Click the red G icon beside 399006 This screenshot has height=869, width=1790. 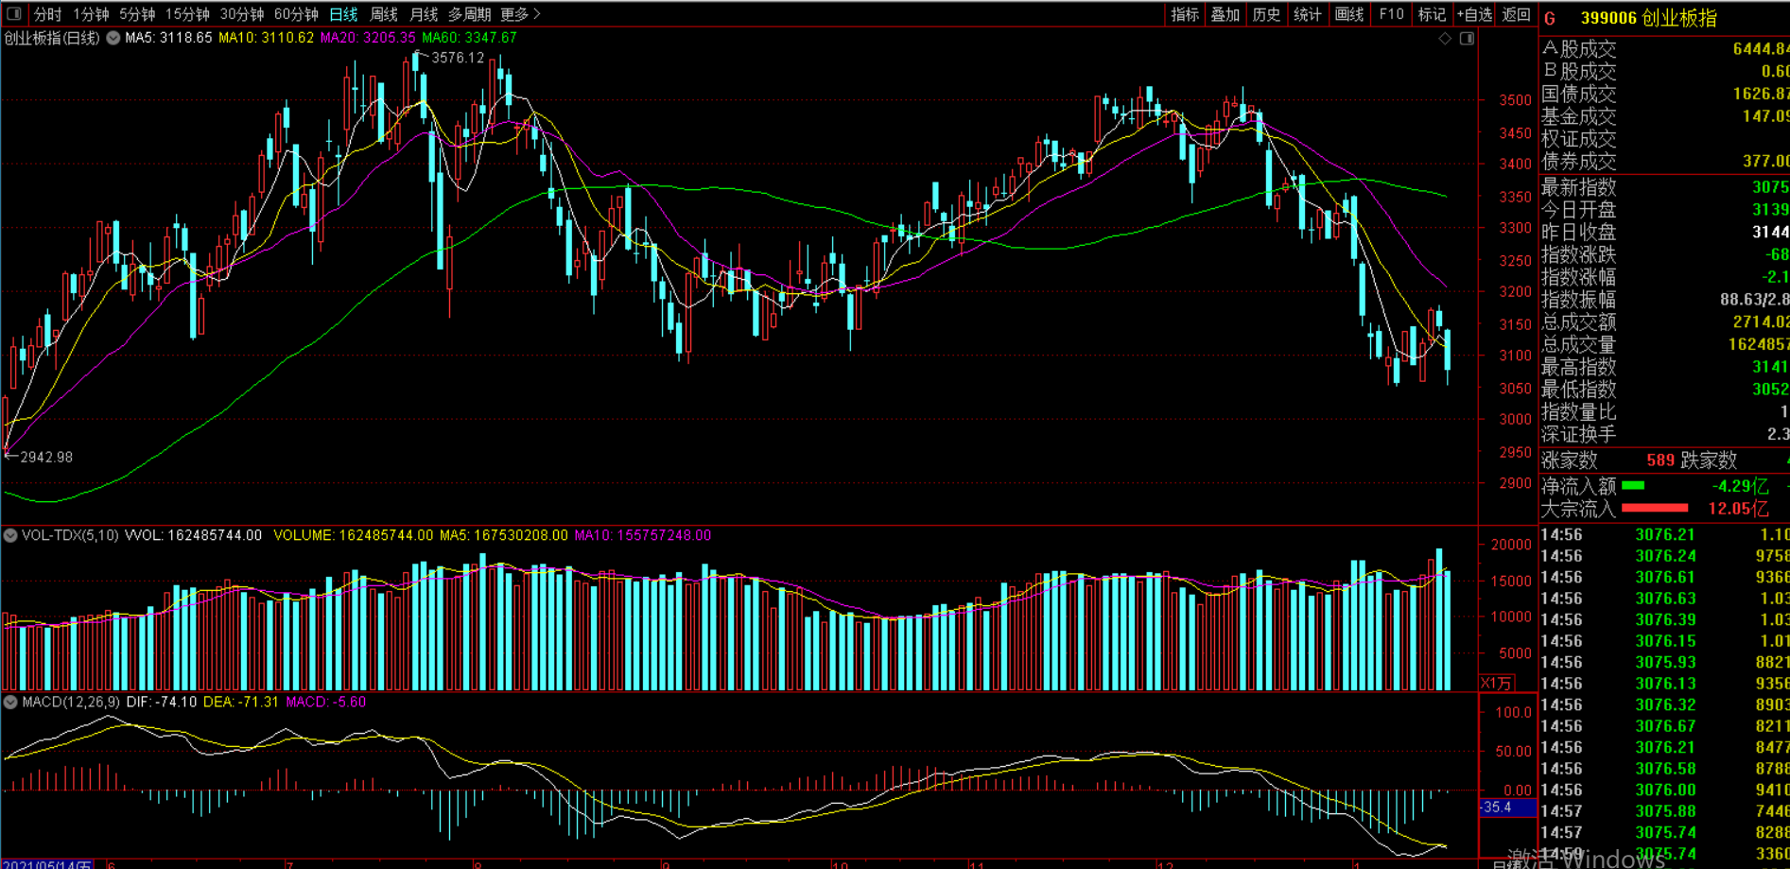point(1550,18)
